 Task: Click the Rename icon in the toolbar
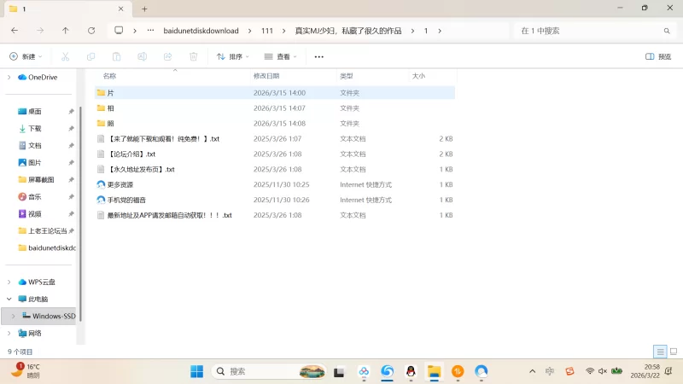pos(143,56)
